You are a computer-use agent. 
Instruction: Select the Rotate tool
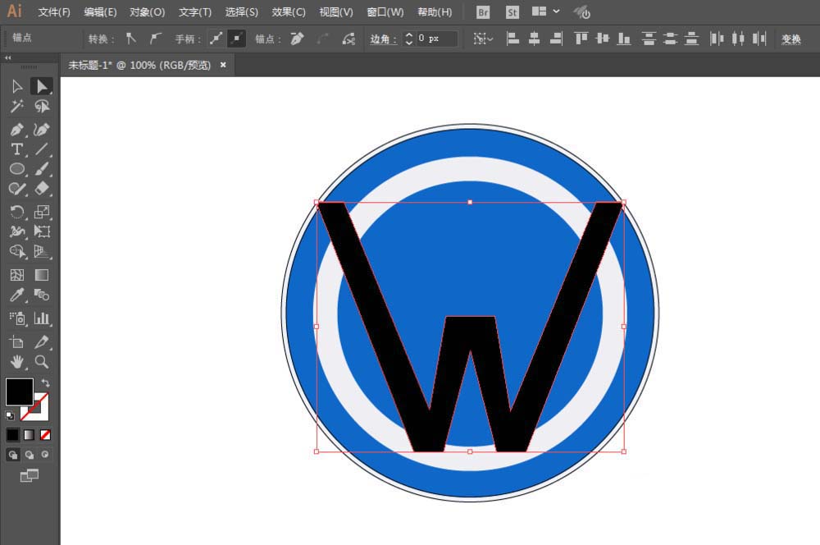pos(16,212)
